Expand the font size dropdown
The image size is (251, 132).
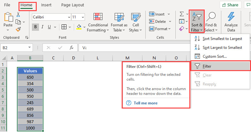pos(83,17)
